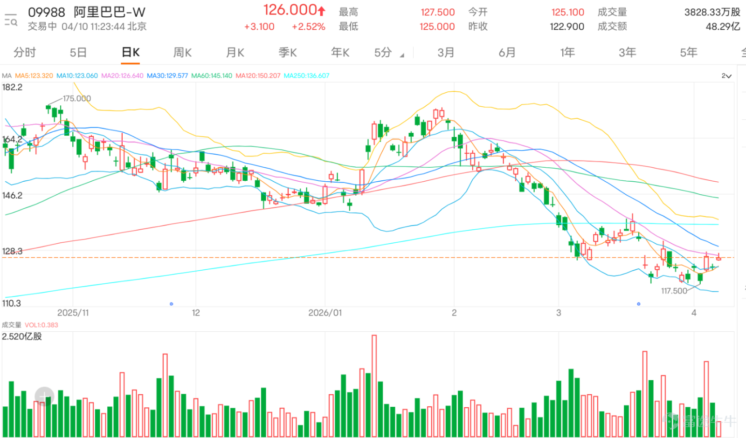
Task: Click the MA label before MA5
Action: pos(7,75)
